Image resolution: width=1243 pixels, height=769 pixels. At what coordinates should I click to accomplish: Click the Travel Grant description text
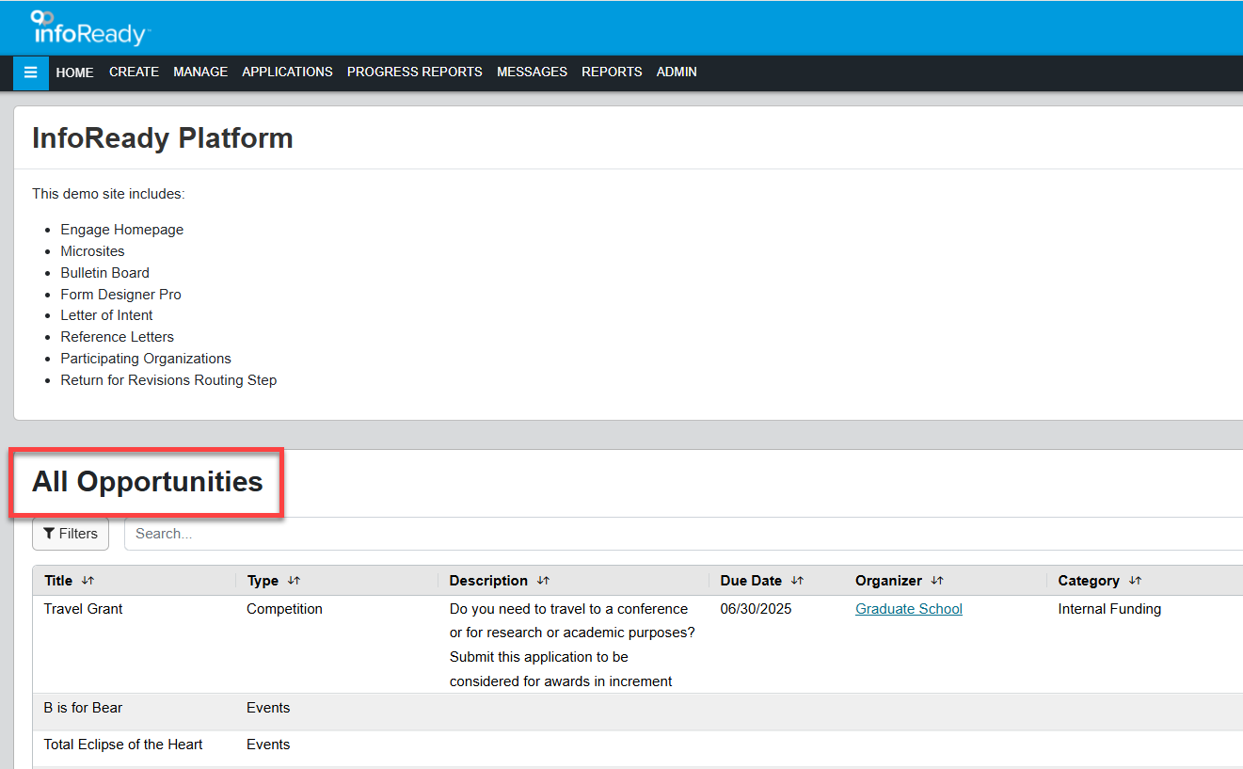coord(572,645)
